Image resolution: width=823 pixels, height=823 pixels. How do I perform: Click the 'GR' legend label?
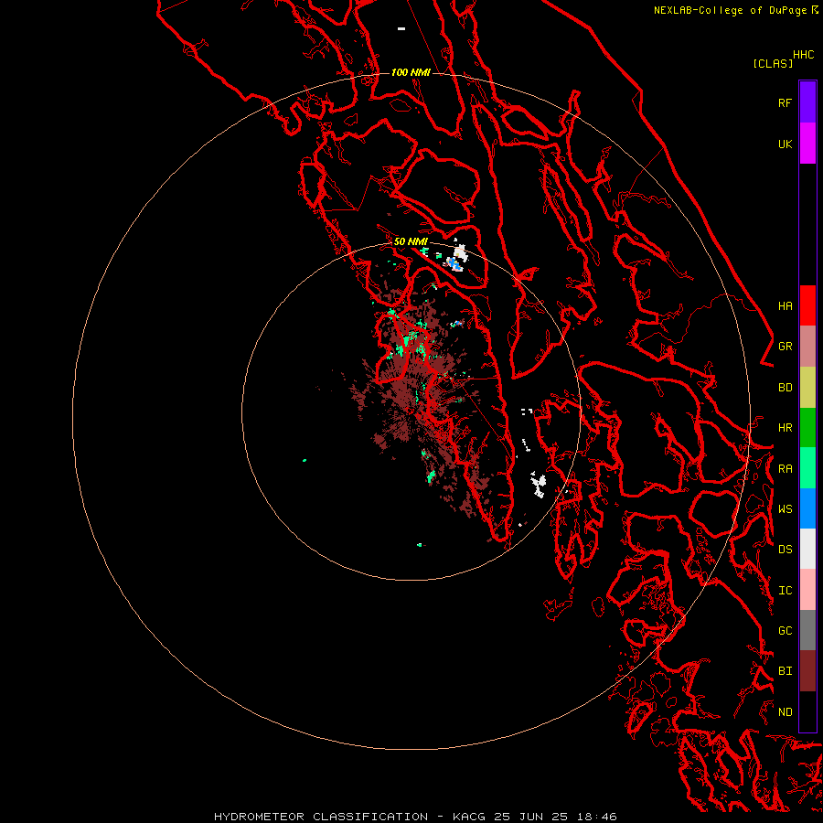(785, 347)
